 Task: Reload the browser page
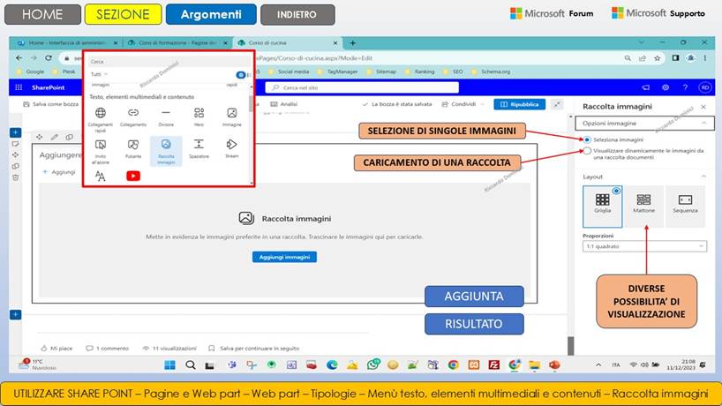(x=49, y=58)
